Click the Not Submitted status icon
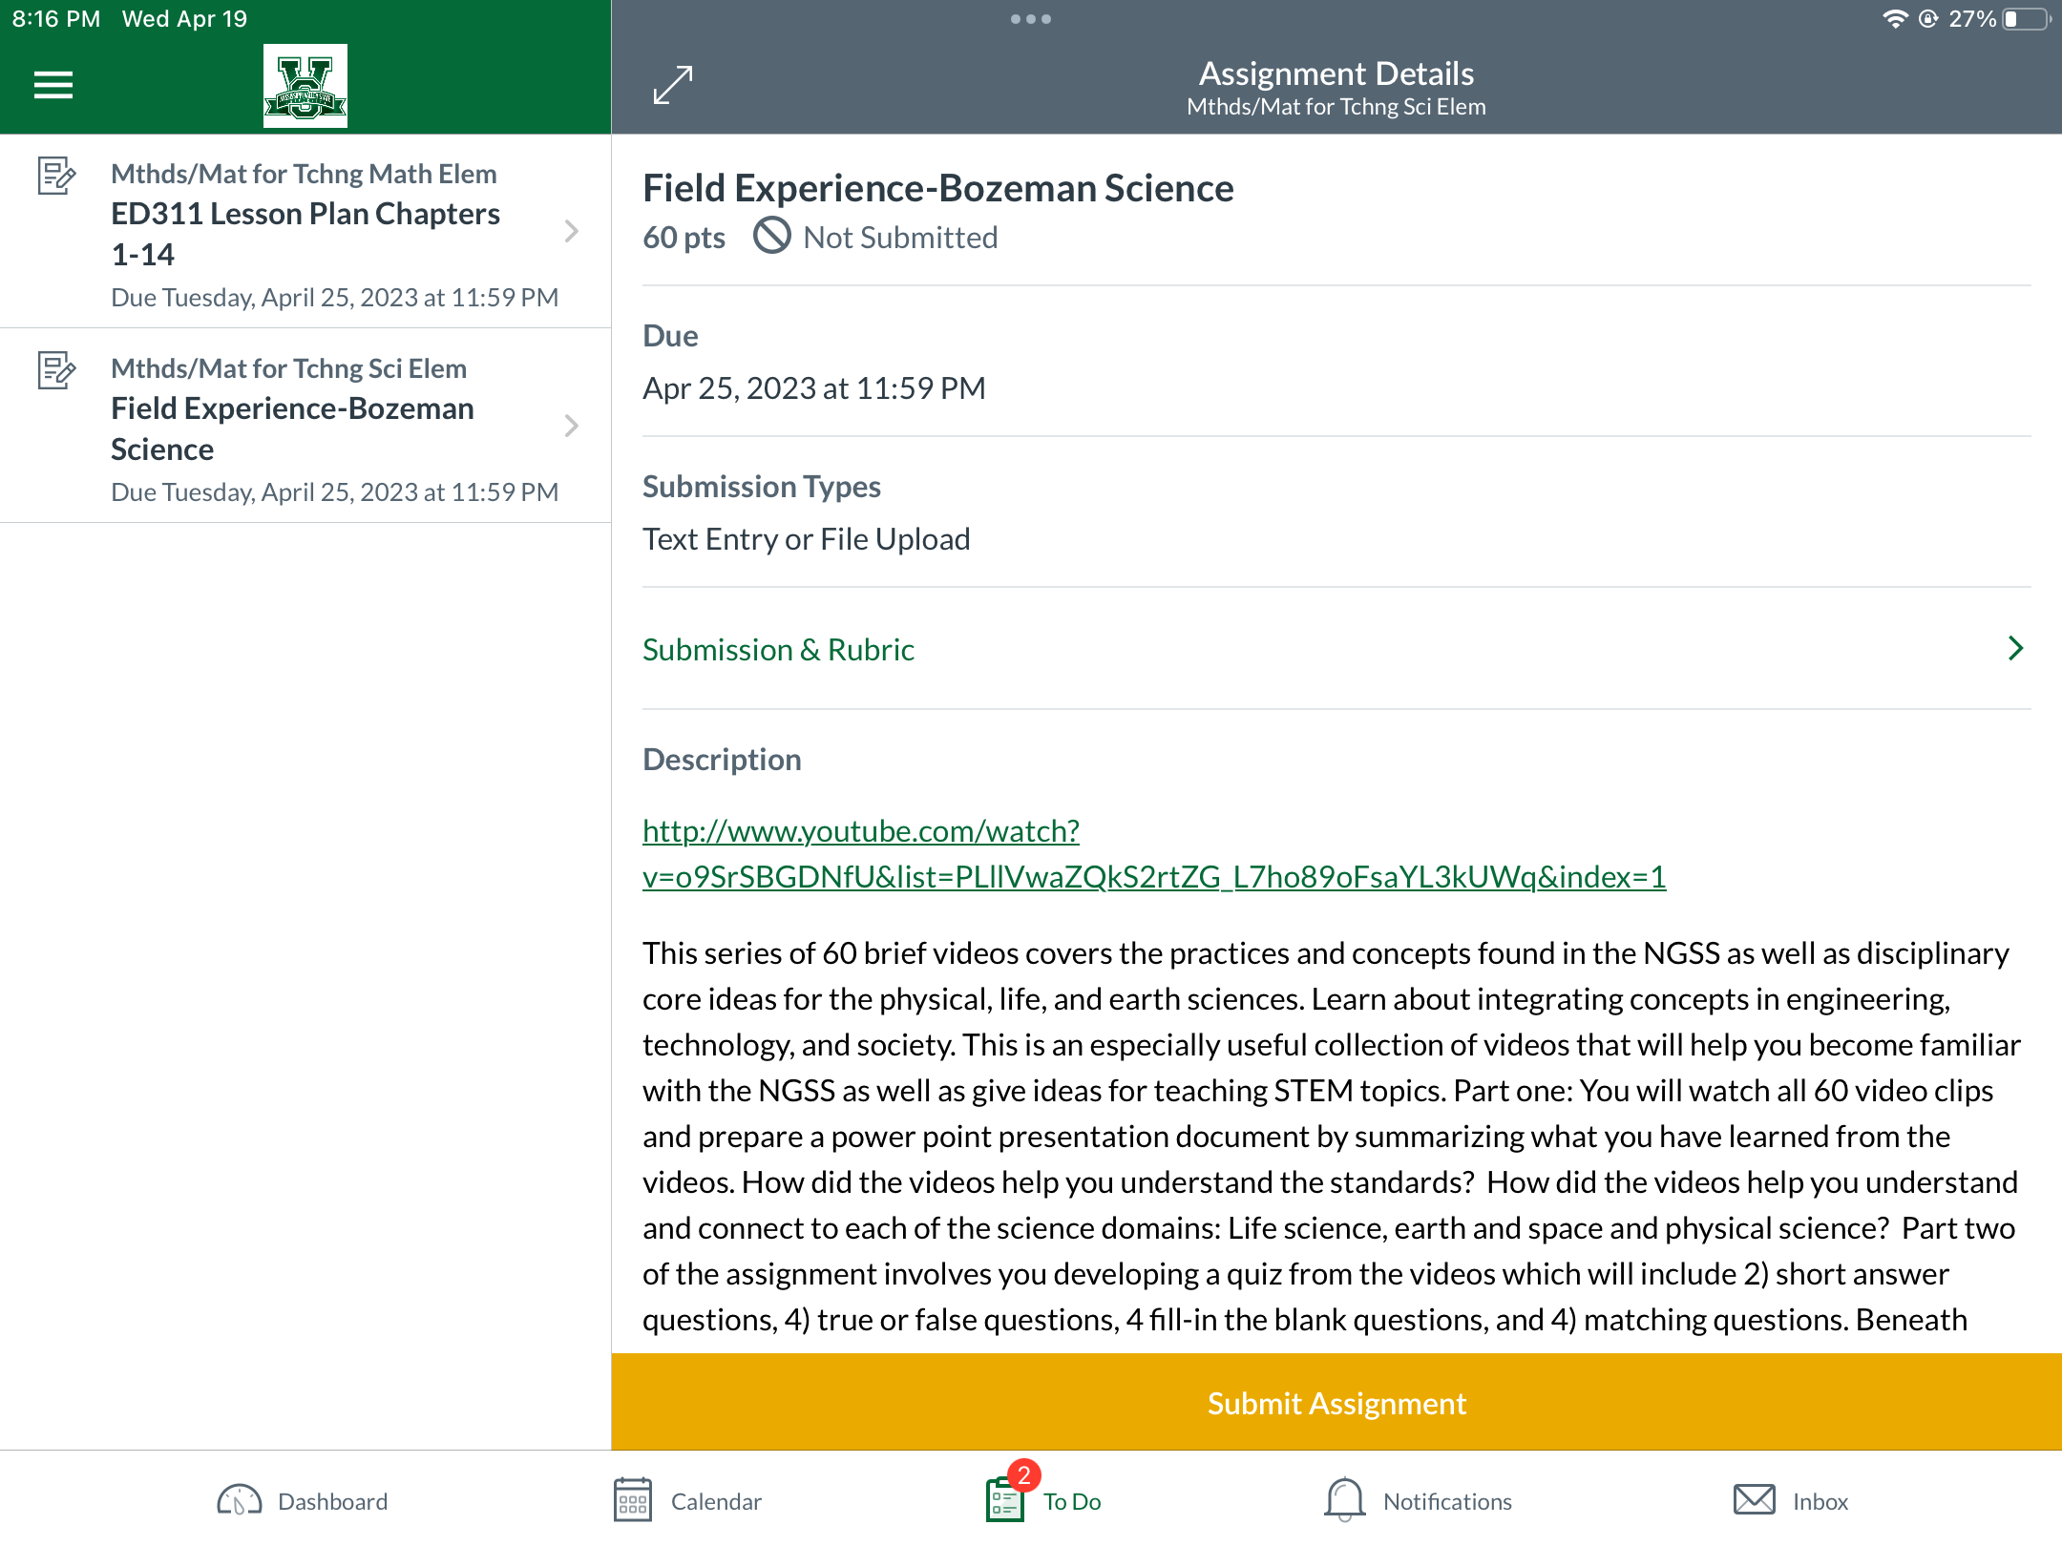The width and height of the screenshot is (2062, 1546). [x=772, y=236]
